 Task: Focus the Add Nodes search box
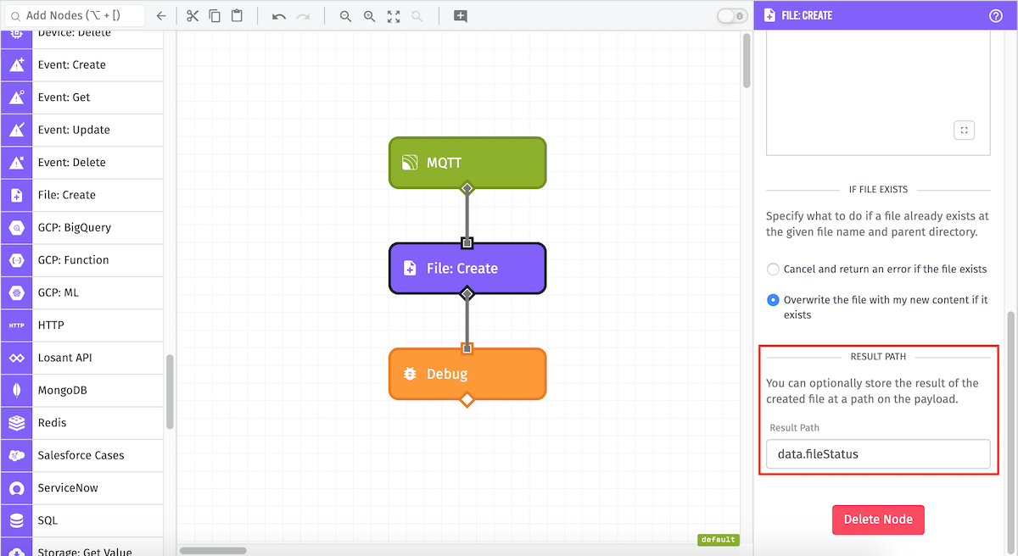pos(73,16)
